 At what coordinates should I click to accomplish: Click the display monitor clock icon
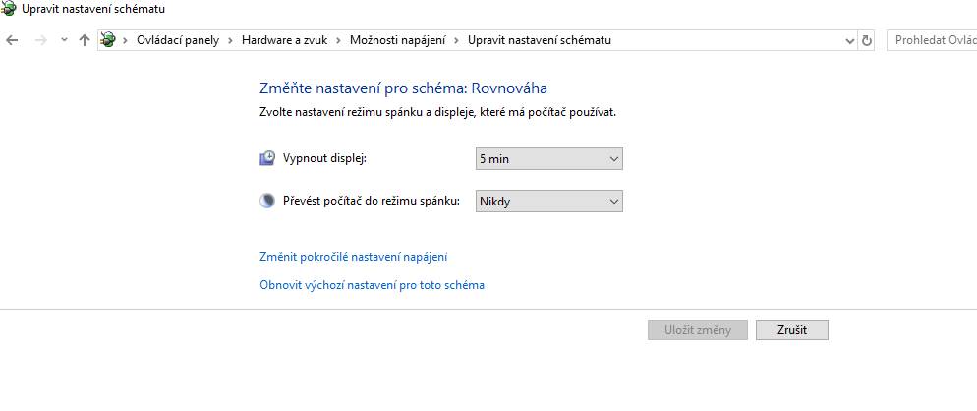point(266,158)
